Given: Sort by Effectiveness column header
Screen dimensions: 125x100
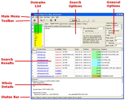Looking at the screenshot, I should pyautogui.click(x=96, y=49).
